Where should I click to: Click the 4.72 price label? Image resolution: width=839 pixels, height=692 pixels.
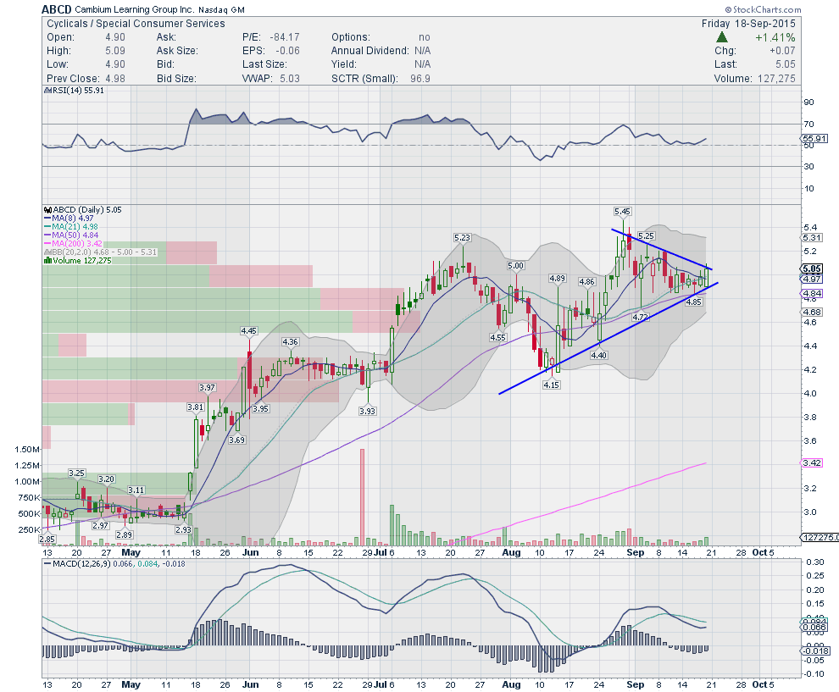(x=641, y=317)
